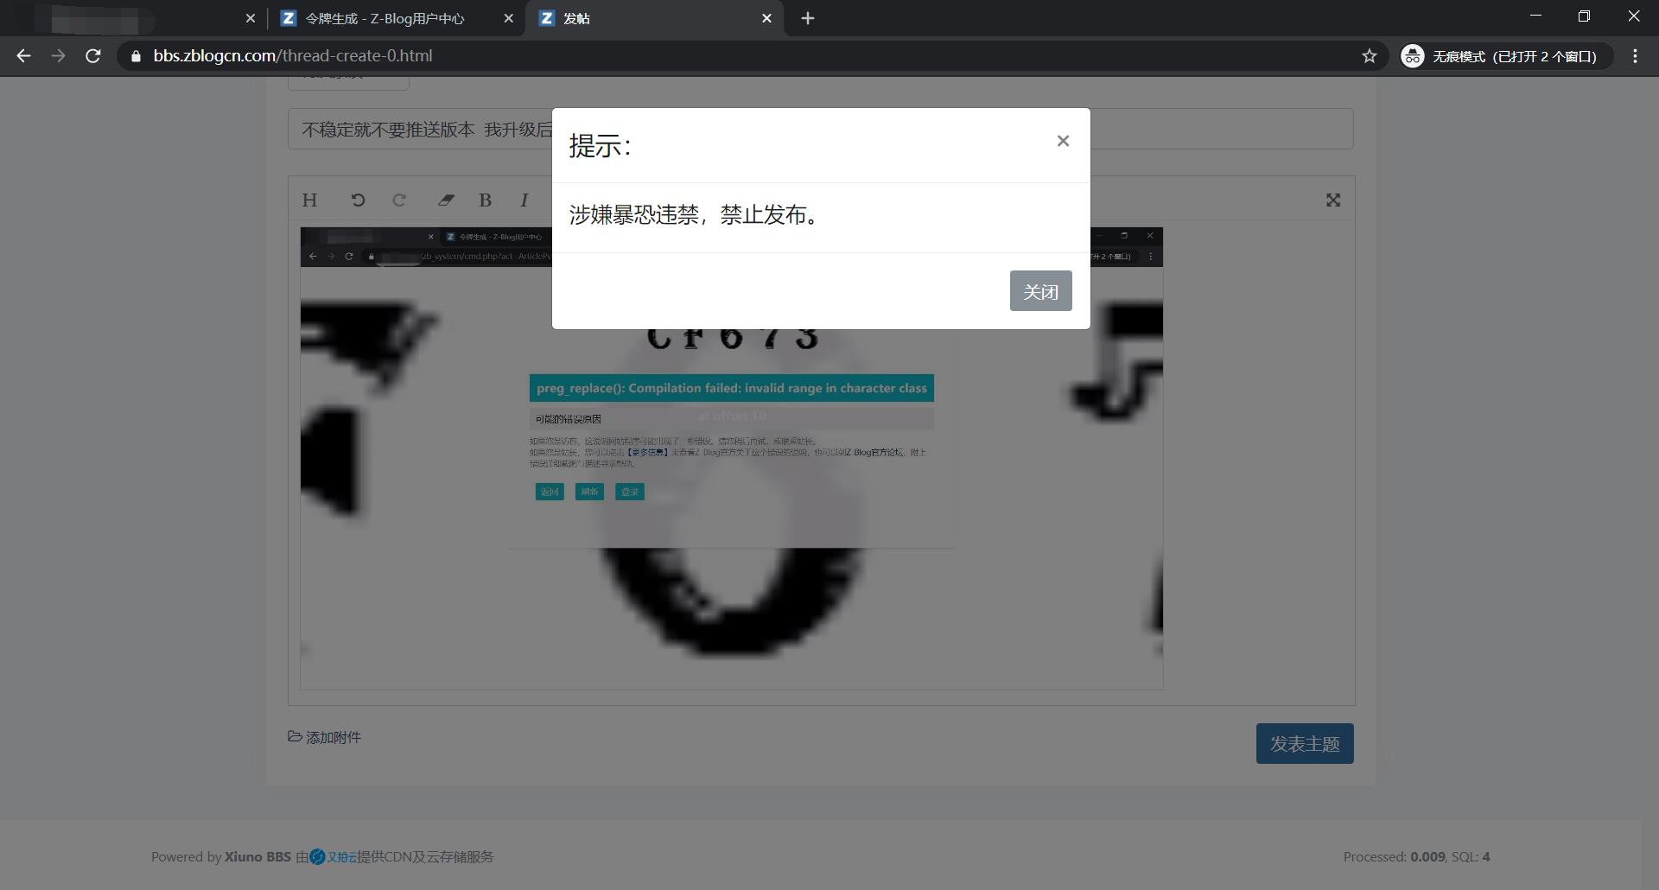
Task: Close the 提示 dialog with the X
Action: pos(1063,141)
